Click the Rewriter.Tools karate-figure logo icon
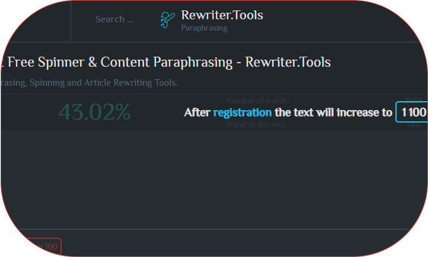 tap(167, 20)
